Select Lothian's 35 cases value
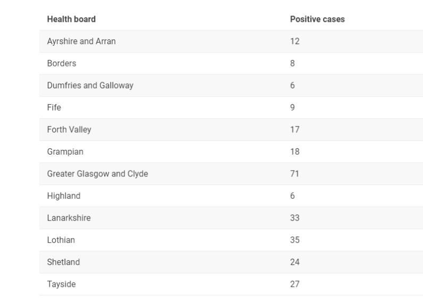Viewport: 423px width, 306px height. [x=294, y=240]
